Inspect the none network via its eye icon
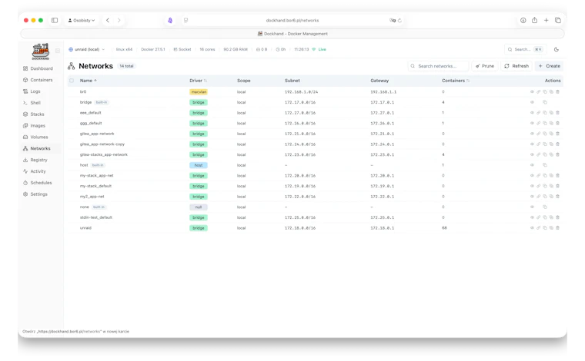Screen dimensions: 585x361 pyautogui.click(x=532, y=207)
